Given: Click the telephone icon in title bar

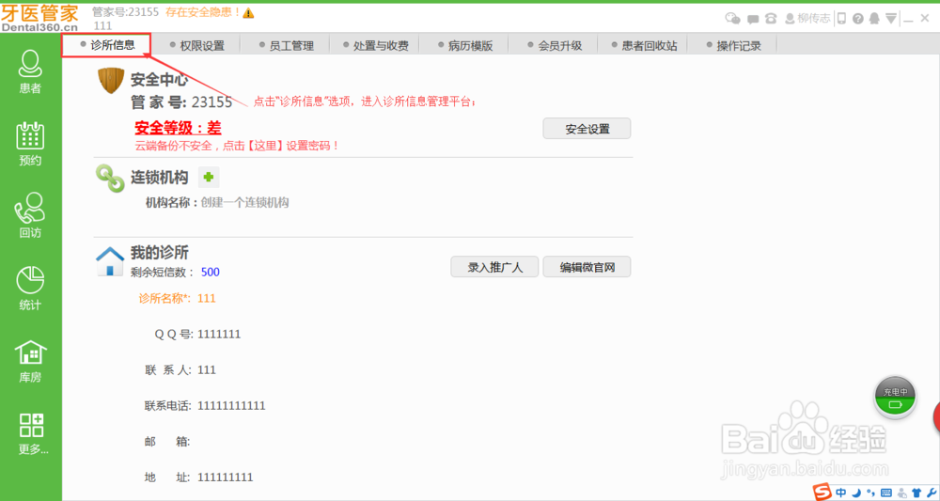Looking at the screenshot, I should click(x=772, y=19).
